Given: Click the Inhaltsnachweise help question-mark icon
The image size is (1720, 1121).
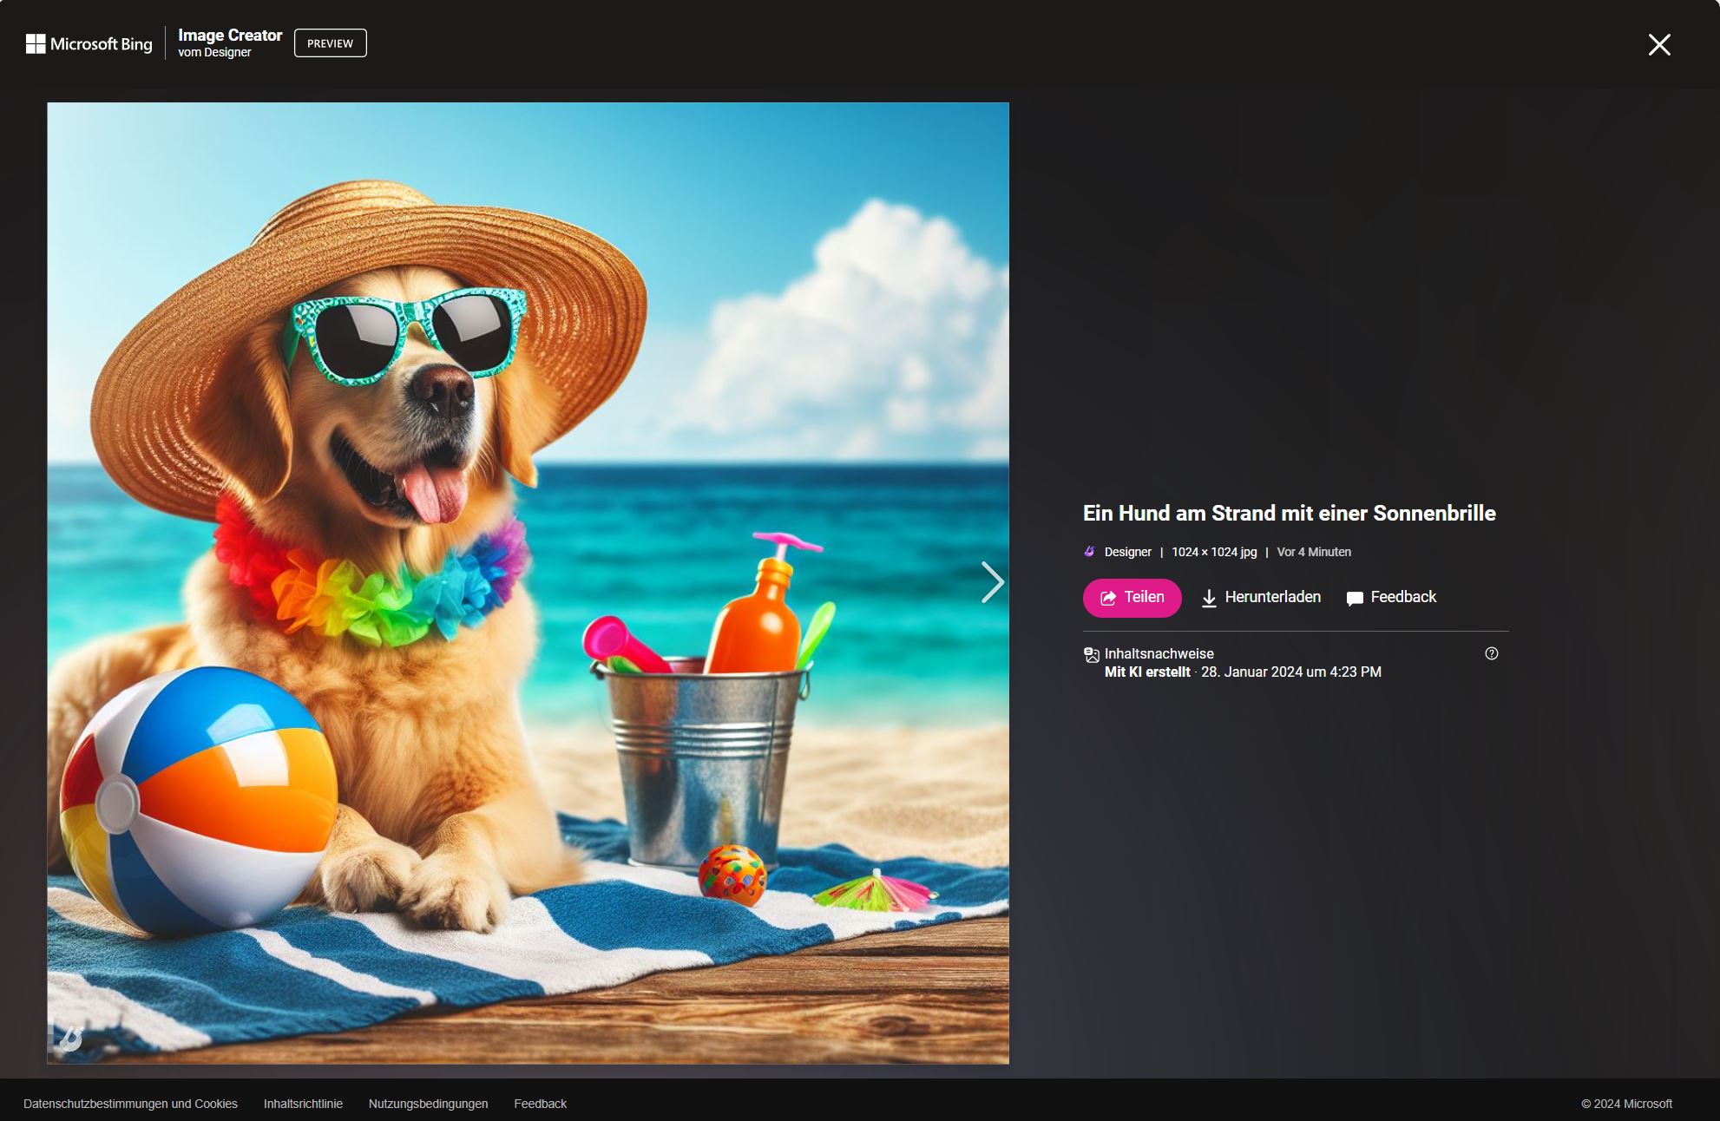Looking at the screenshot, I should coord(1491,654).
